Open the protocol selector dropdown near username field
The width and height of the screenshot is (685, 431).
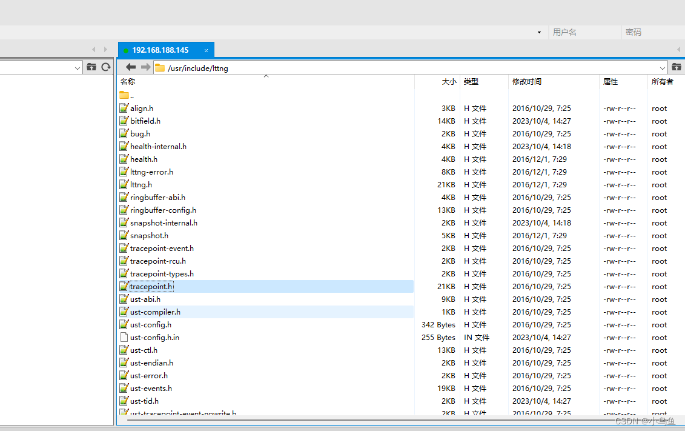point(538,32)
